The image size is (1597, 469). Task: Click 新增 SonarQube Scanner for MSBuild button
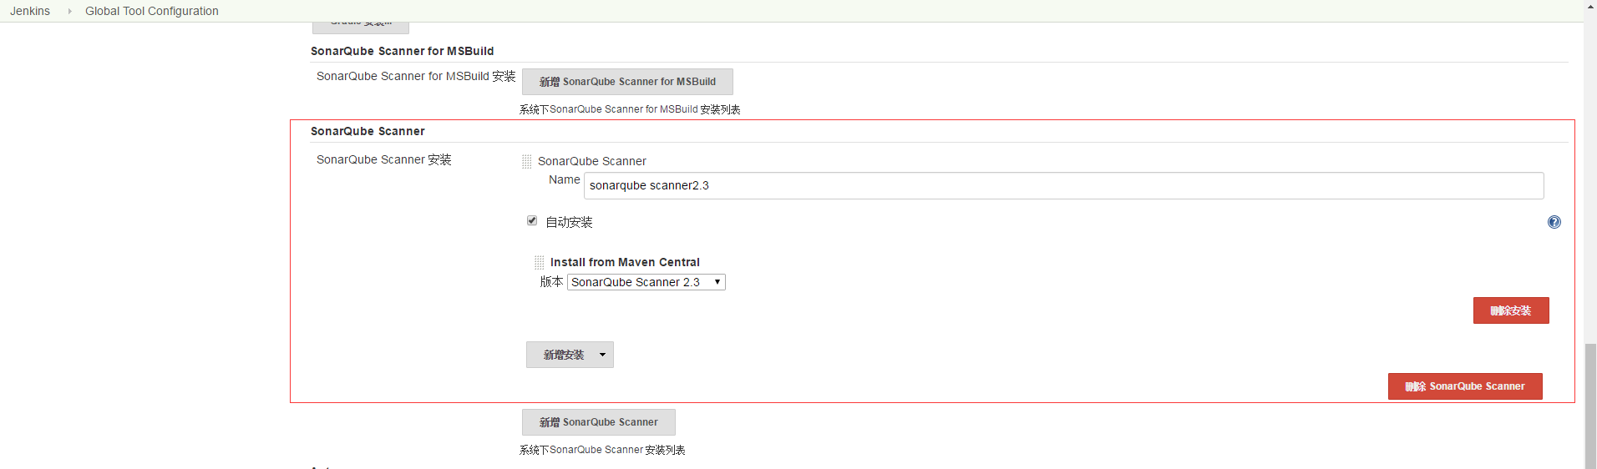pyautogui.click(x=627, y=82)
